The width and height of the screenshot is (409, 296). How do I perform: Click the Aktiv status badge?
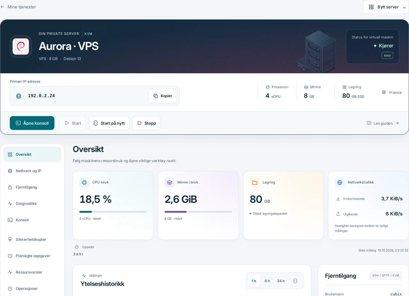click(x=387, y=55)
